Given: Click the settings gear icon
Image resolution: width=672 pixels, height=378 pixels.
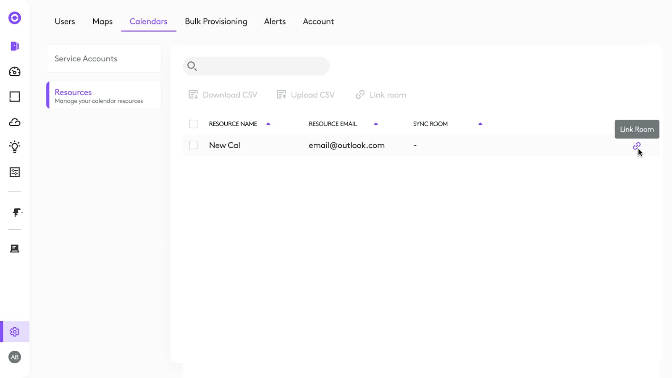Looking at the screenshot, I should 15,332.
